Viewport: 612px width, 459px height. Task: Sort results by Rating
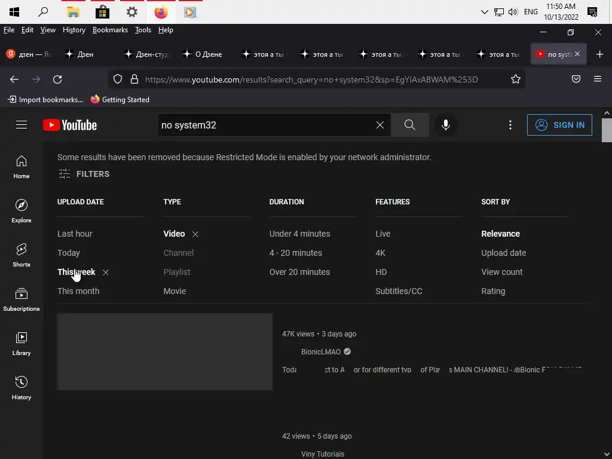click(x=493, y=291)
